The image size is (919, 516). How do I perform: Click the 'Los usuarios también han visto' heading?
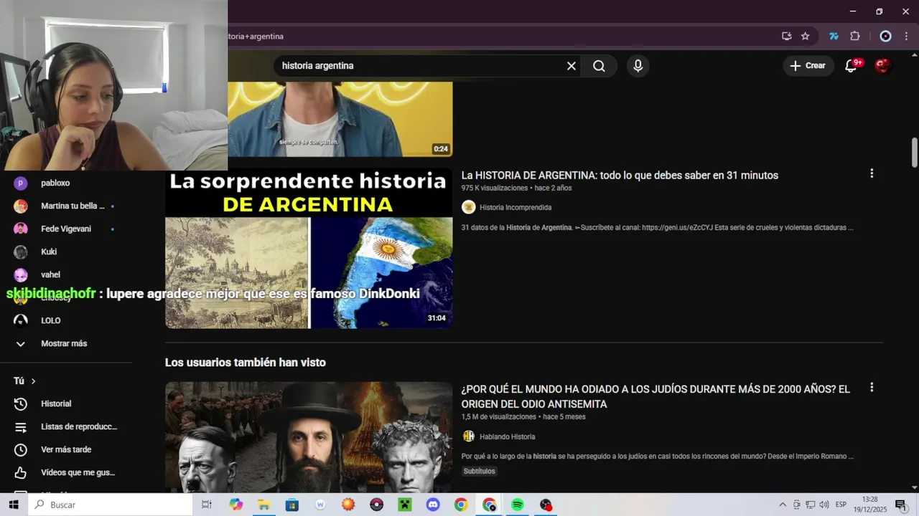click(x=246, y=363)
